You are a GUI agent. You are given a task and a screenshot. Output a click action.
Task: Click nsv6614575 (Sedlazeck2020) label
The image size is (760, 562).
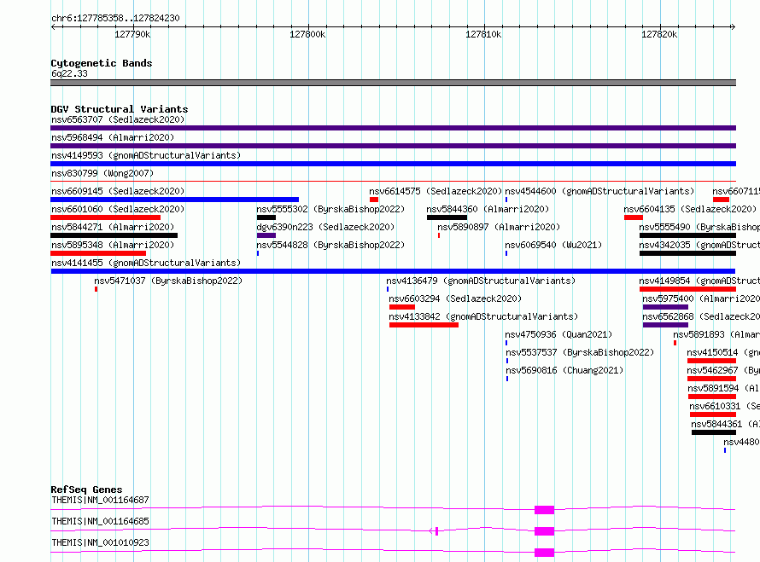[436, 191]
